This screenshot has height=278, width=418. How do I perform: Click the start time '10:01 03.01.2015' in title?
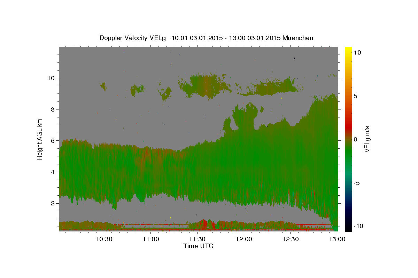tap(197, 38)
